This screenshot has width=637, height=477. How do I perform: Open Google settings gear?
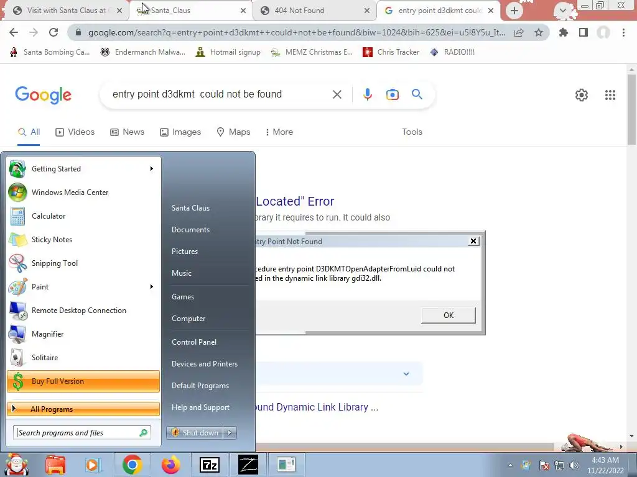[x=582, y=95]
